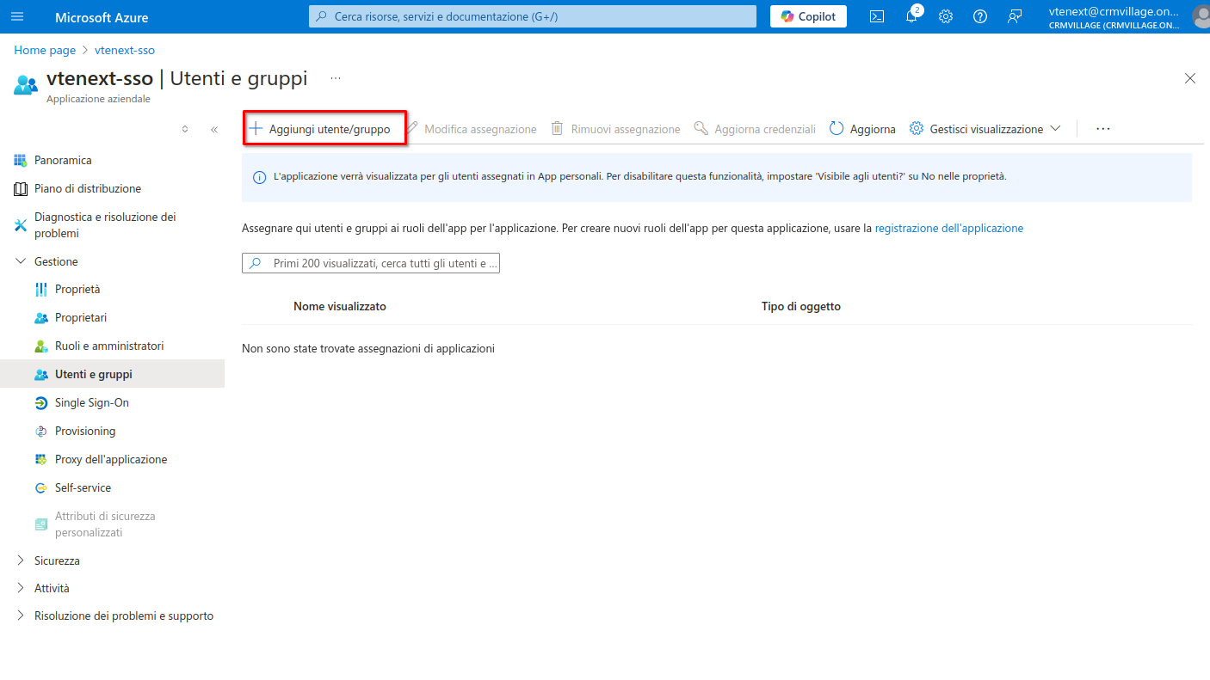Click the vtenext-sso breadcrumb link
The height and width of the screenshot is (680, 1210).
[x=125, y=50]
